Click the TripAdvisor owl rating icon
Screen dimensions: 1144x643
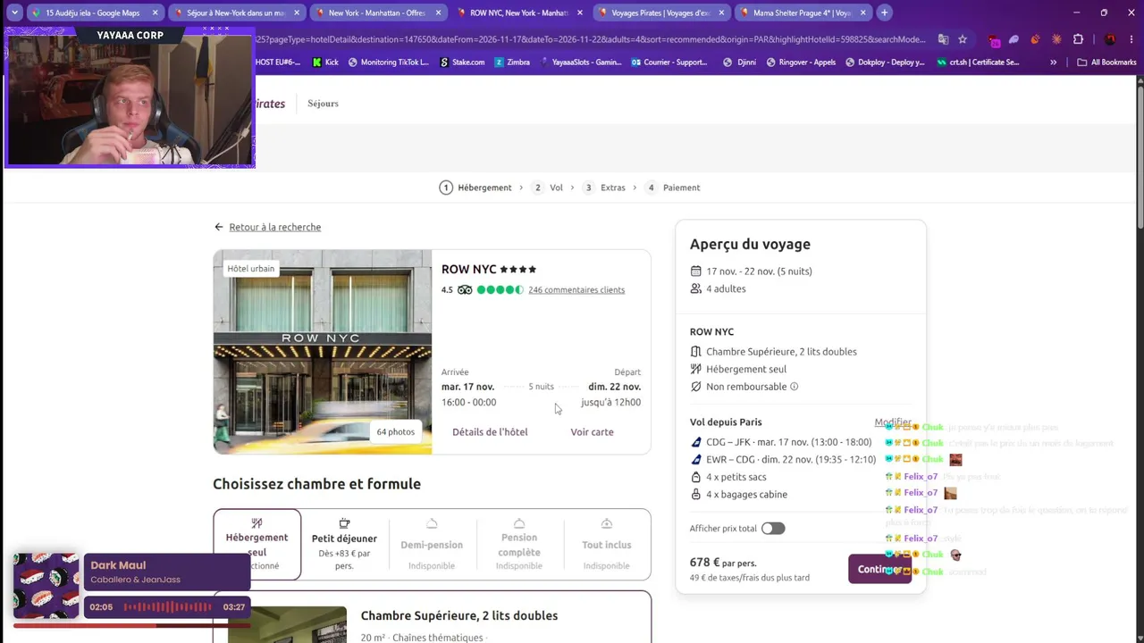[465, 290]
